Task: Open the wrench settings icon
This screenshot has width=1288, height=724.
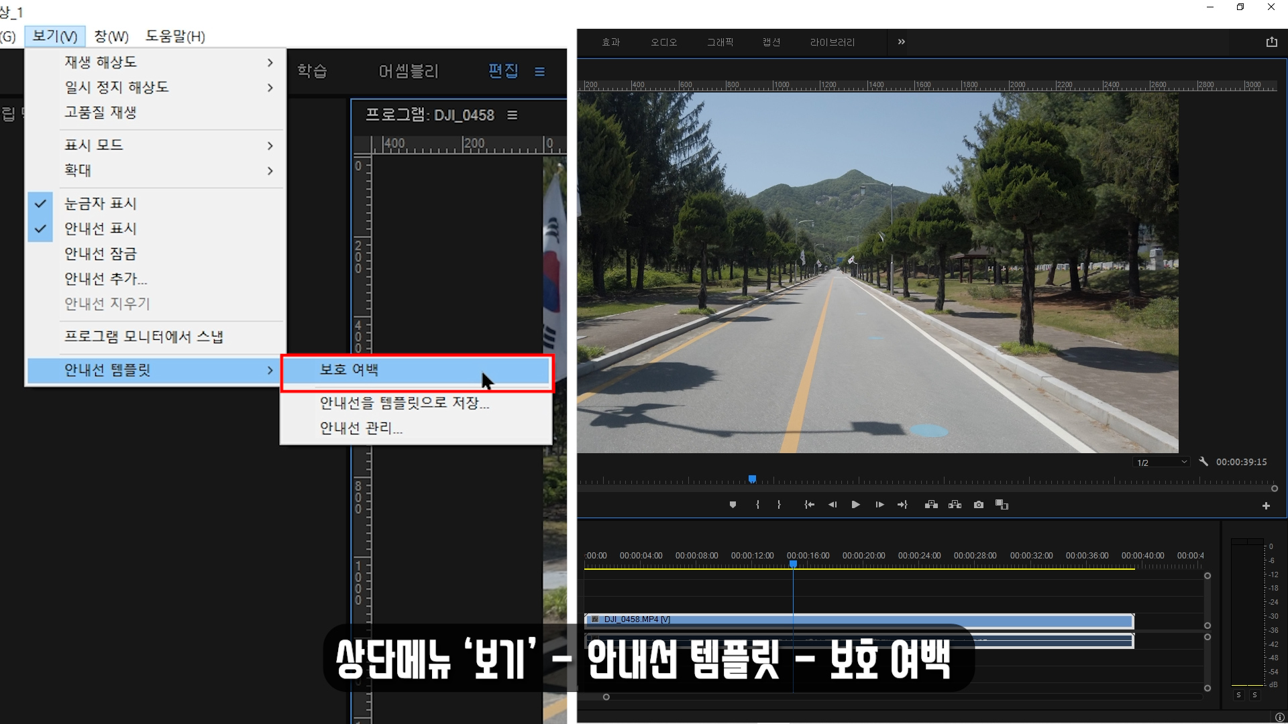Action: pos(1203,462)
